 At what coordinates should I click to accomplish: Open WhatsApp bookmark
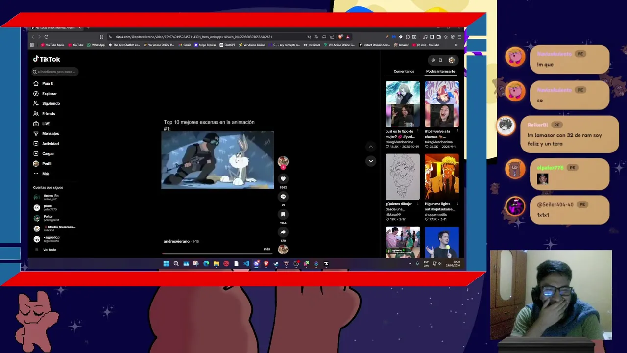[x=96, y=45]
